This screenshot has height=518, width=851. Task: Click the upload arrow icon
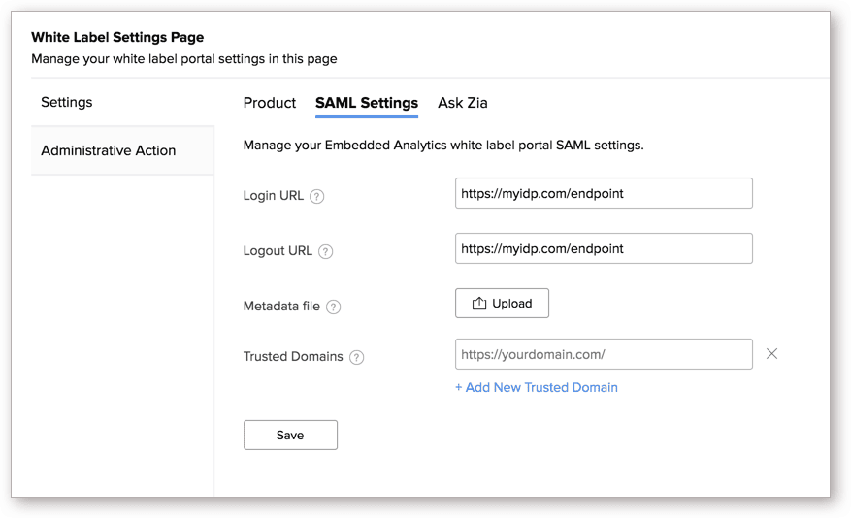point(478,304)
